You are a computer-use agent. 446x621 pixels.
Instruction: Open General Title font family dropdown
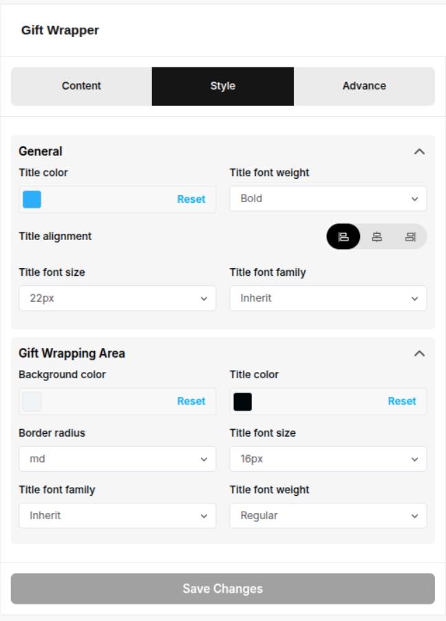pos(328,298)
